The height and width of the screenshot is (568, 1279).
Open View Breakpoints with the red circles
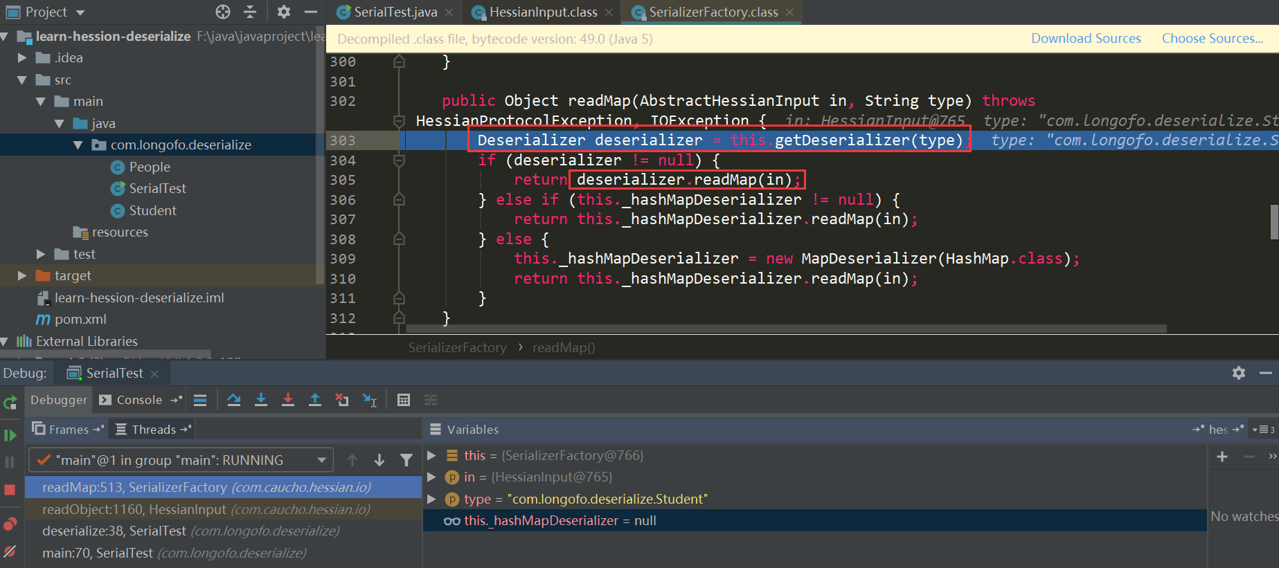tap(10, 524)
